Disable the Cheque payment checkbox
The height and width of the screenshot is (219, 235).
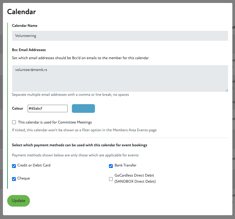(x=14, y=179)
